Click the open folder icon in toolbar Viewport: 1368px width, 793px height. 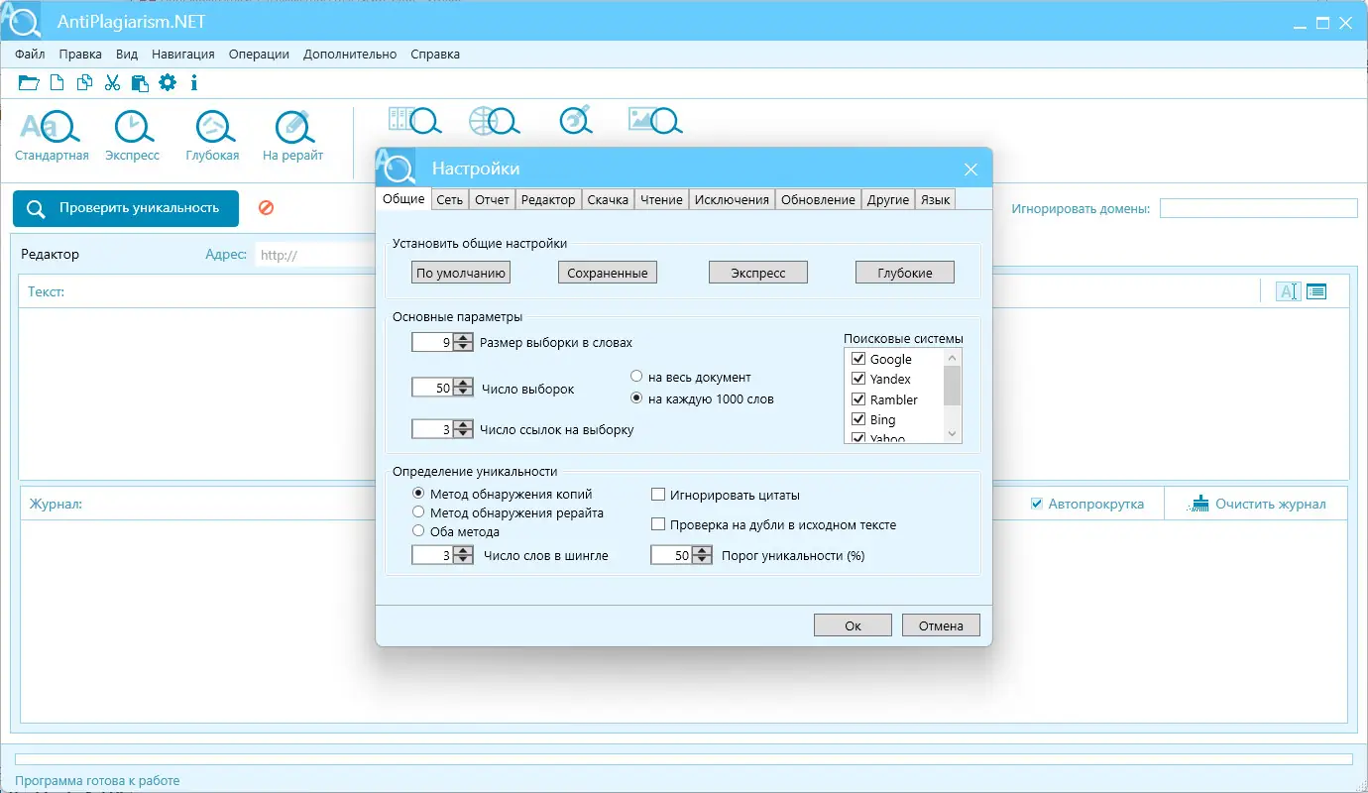tap(29, 82)
